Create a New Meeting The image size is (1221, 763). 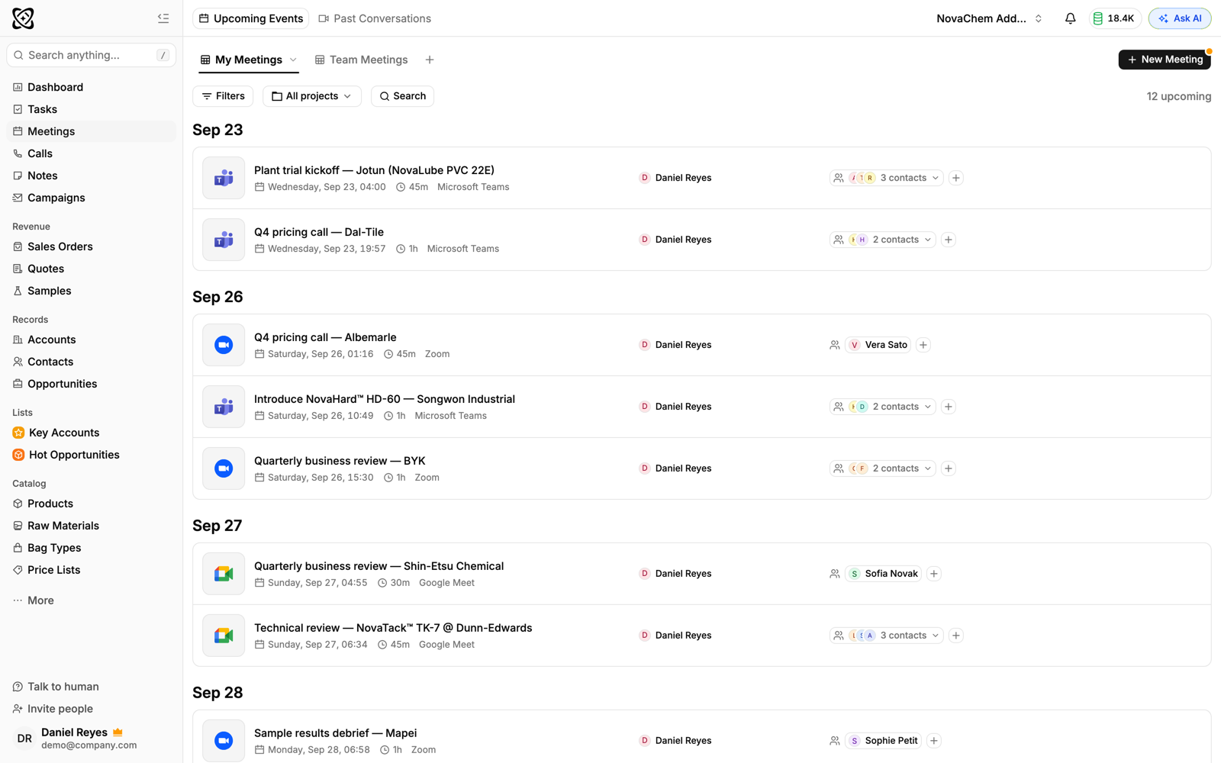[x=1164, y=60]
